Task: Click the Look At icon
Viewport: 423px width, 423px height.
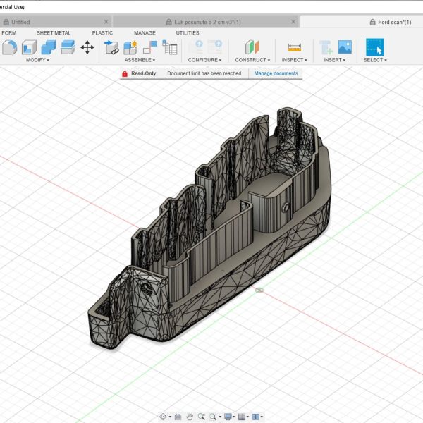Action: coord(178,417)
